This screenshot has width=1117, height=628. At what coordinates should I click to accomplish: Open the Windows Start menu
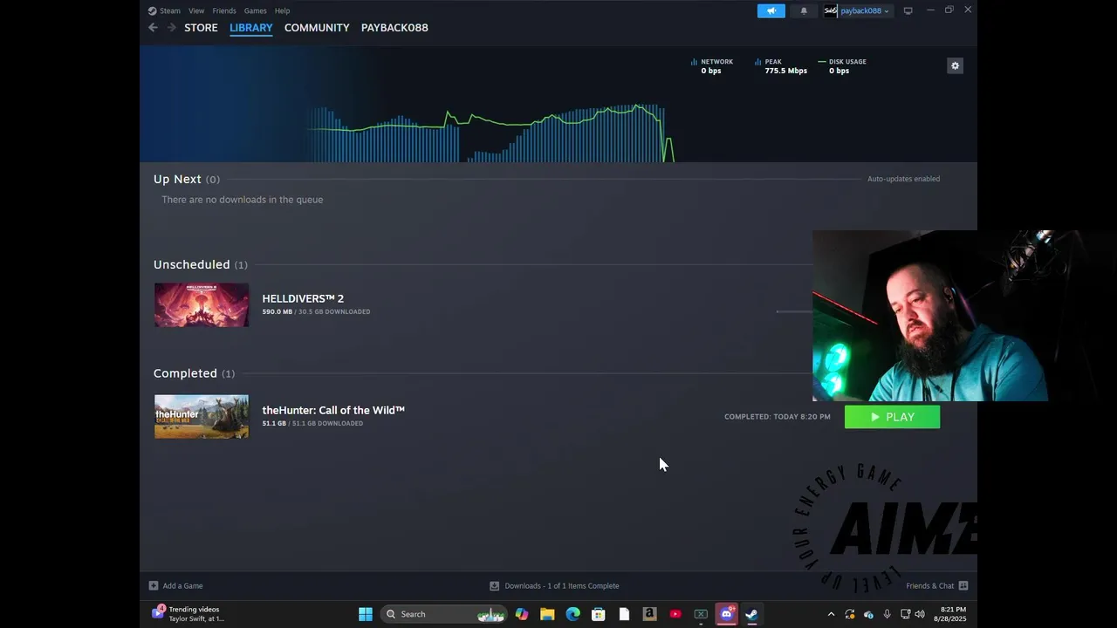coord(366,614)
